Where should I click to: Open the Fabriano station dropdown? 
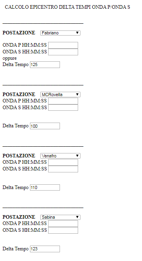tap(60, 33)
